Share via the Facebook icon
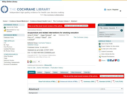127x94 pixels. 111,60
